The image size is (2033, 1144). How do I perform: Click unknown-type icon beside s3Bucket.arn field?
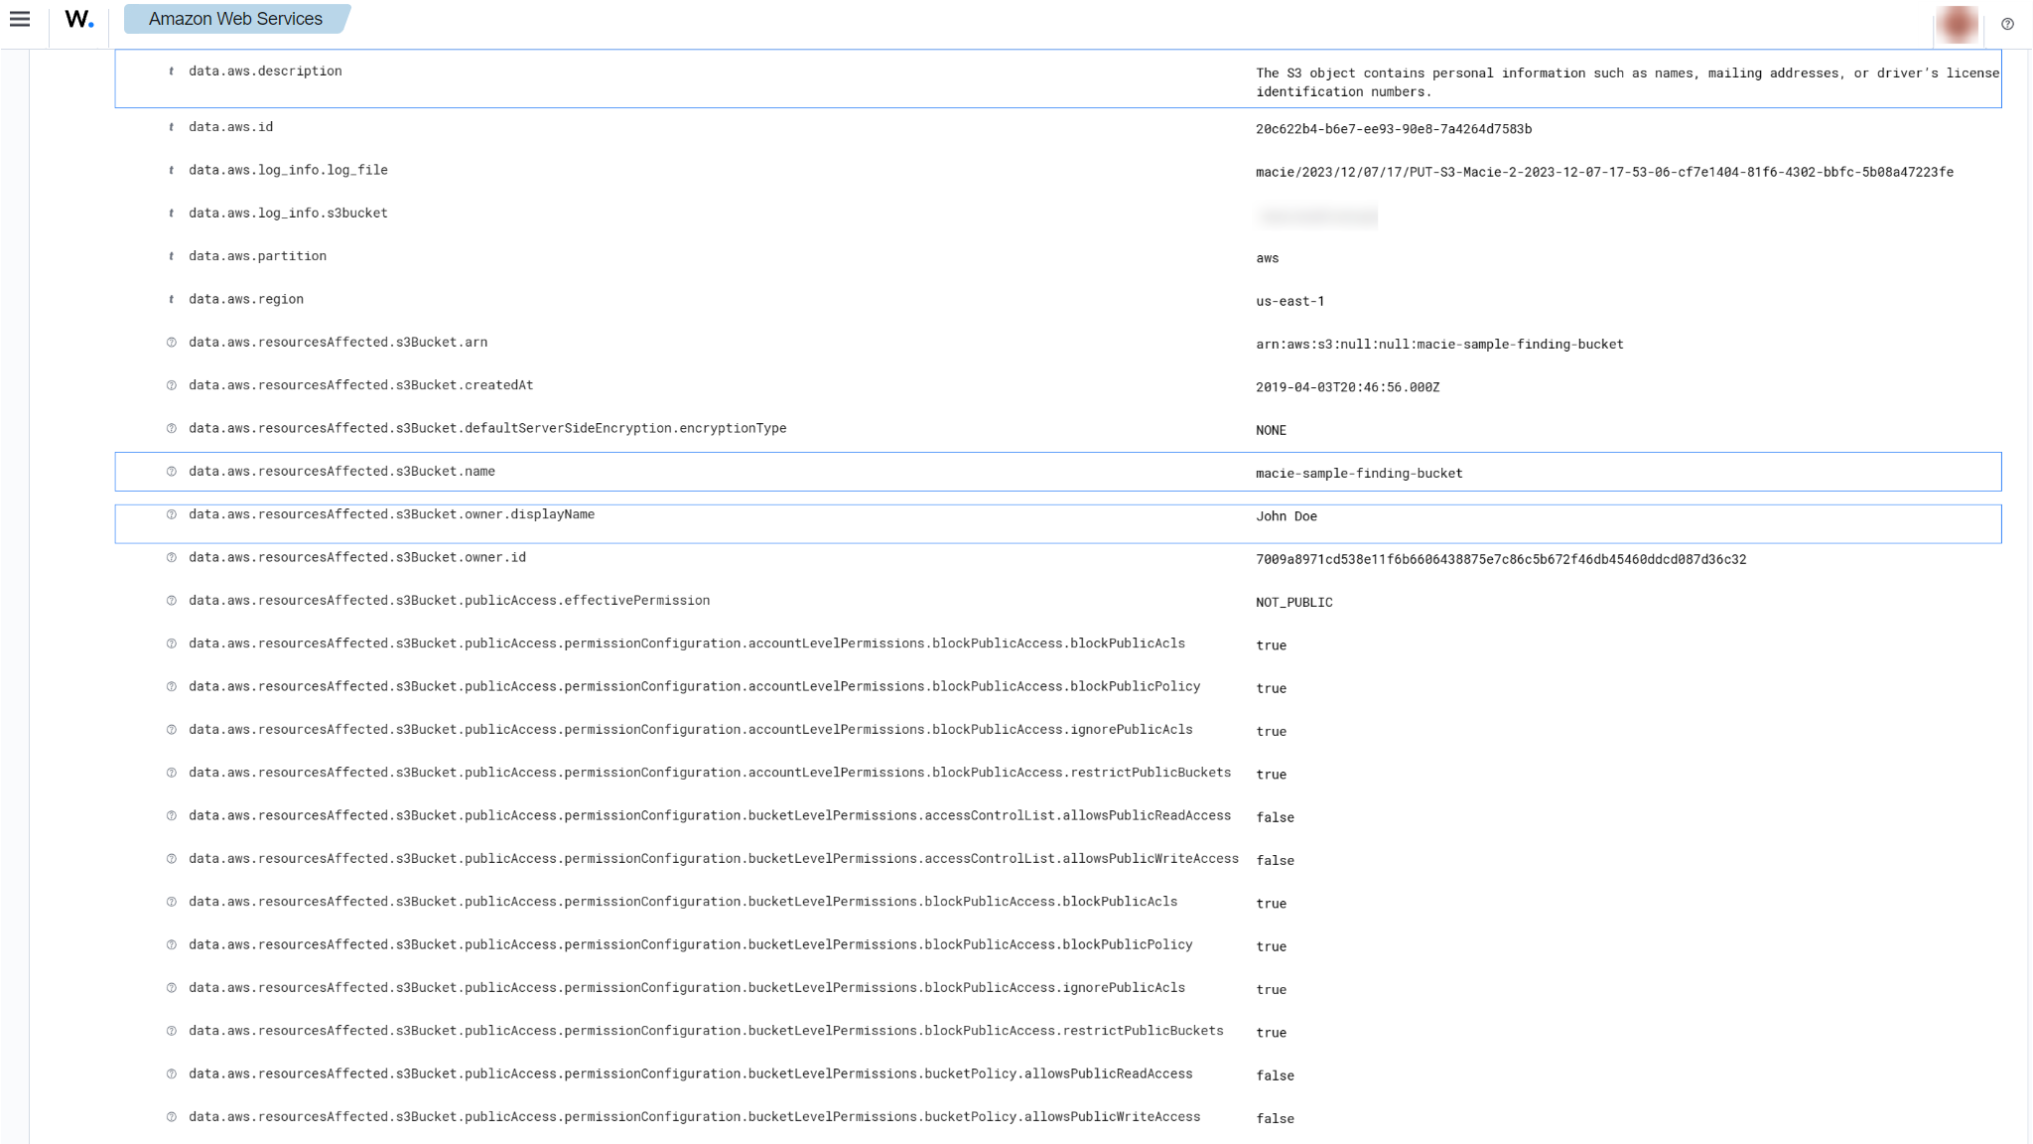(x=172, y=343)
